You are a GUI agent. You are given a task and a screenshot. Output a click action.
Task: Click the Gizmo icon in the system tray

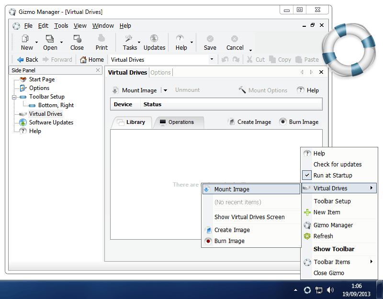[307, 290]
